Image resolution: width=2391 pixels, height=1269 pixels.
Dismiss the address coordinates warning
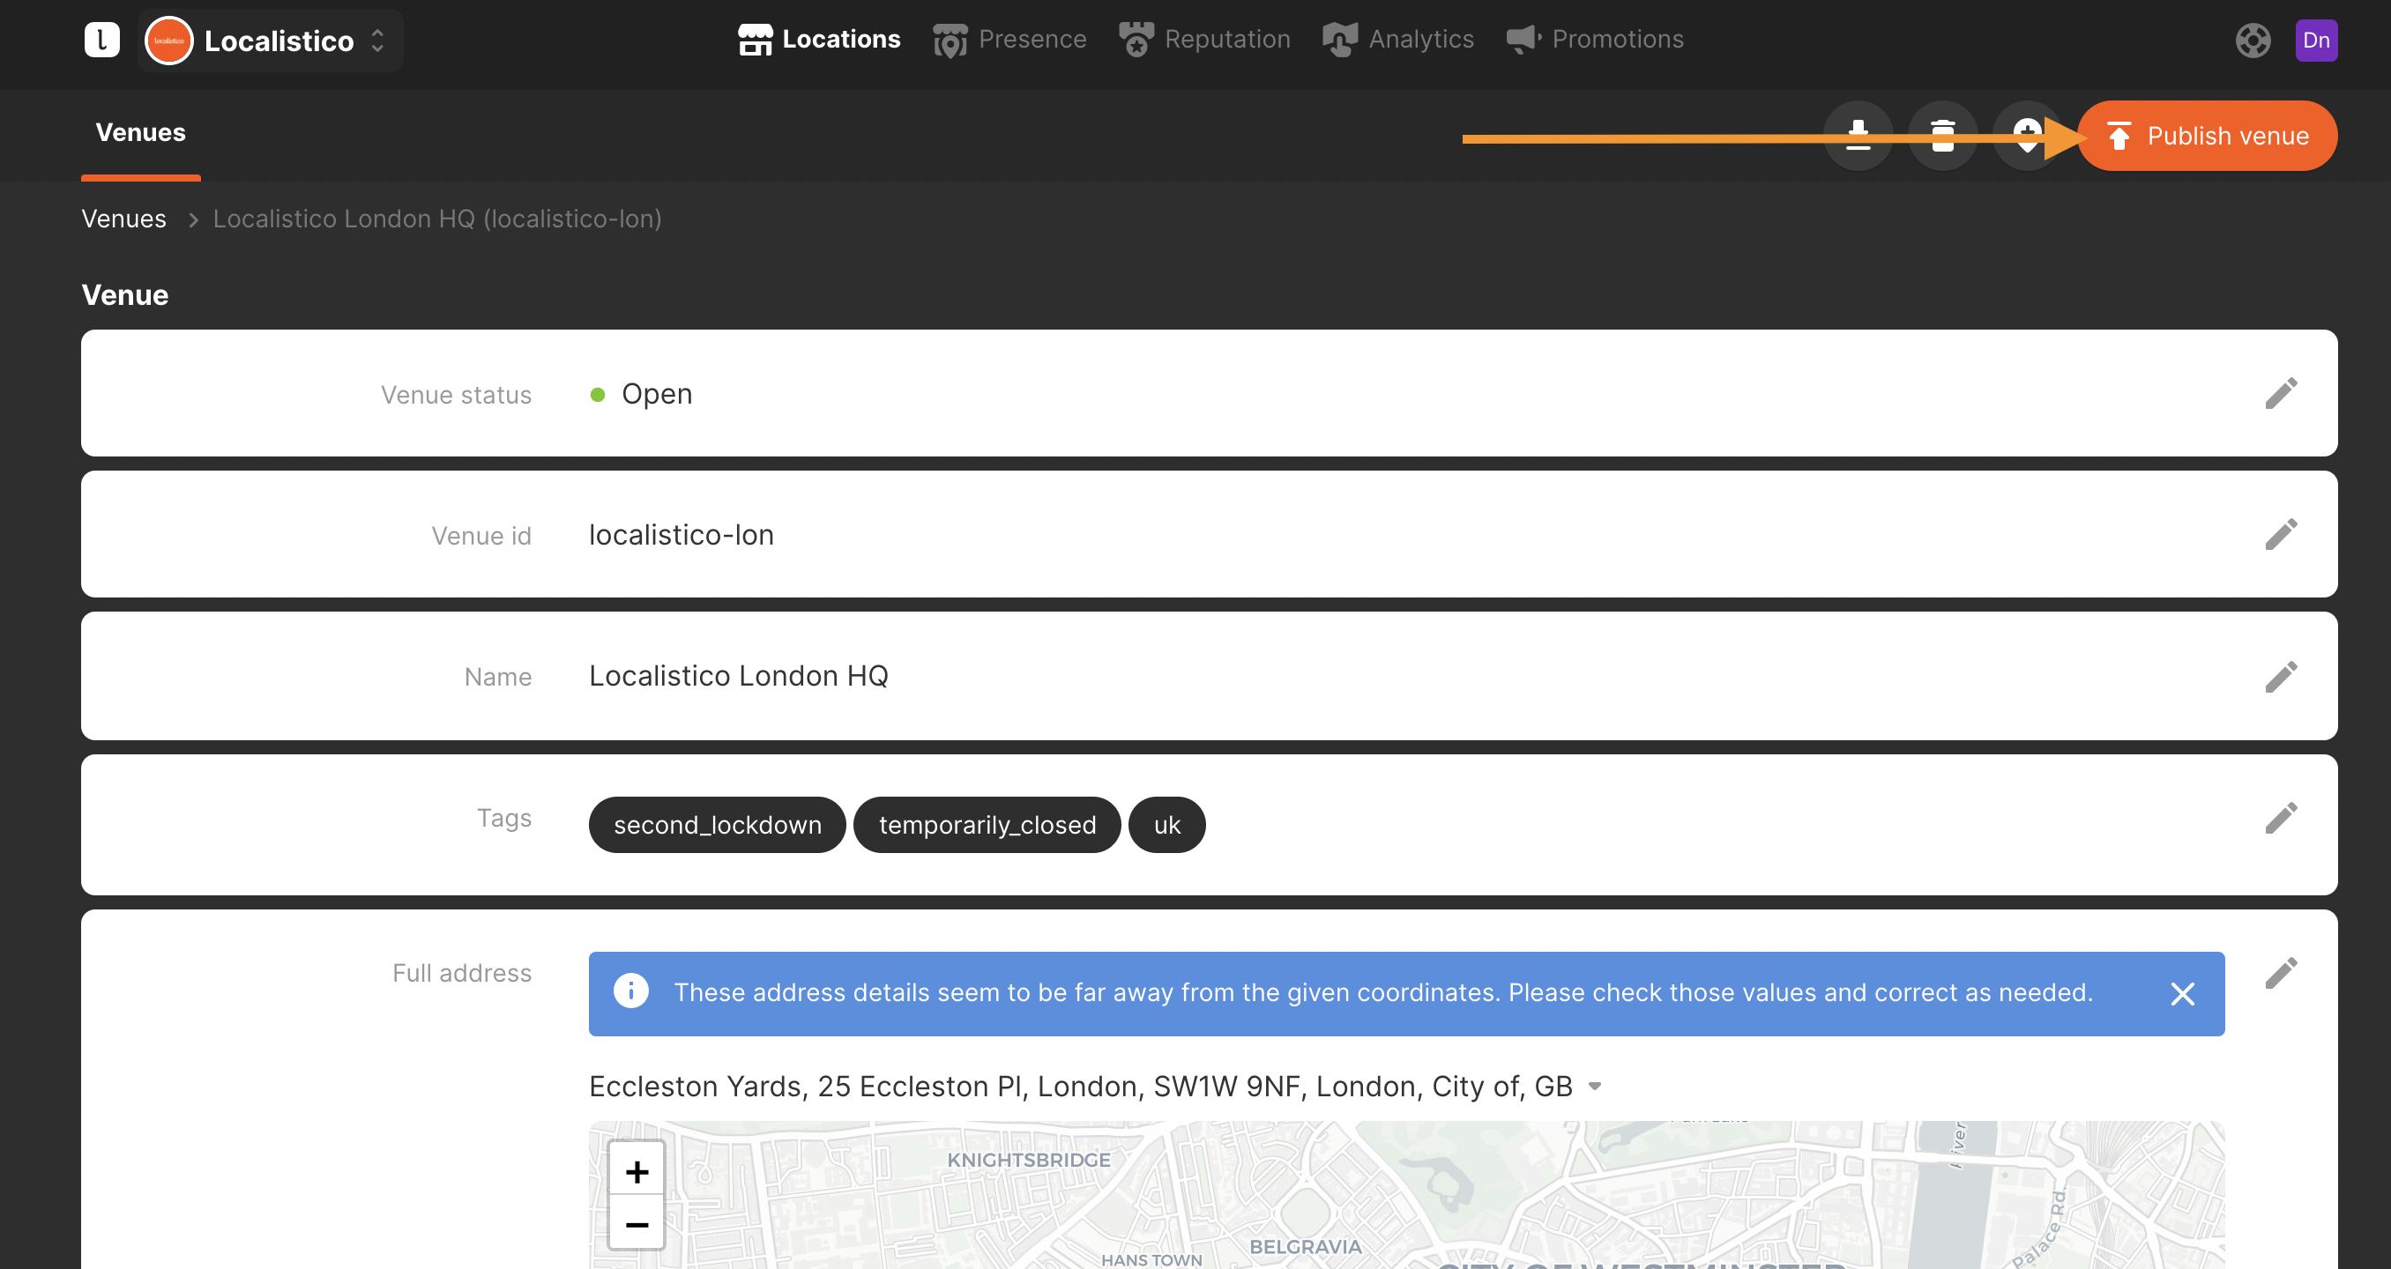pyautogui.click(x=2182, y=993)
